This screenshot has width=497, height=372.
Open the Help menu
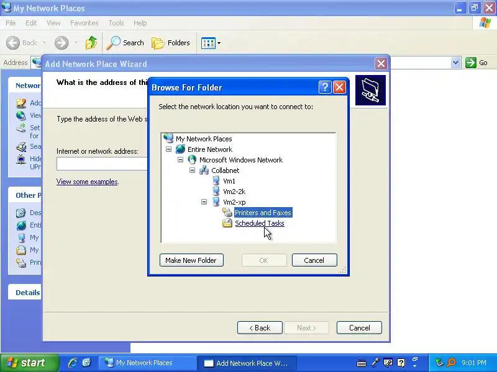pyautogui.click(x=140, y=23)
